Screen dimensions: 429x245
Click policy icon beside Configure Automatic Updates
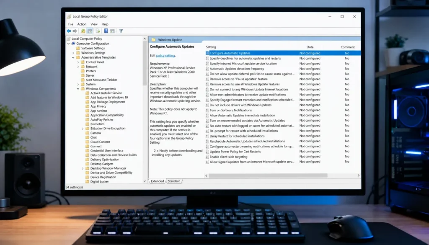click(207, 53)
